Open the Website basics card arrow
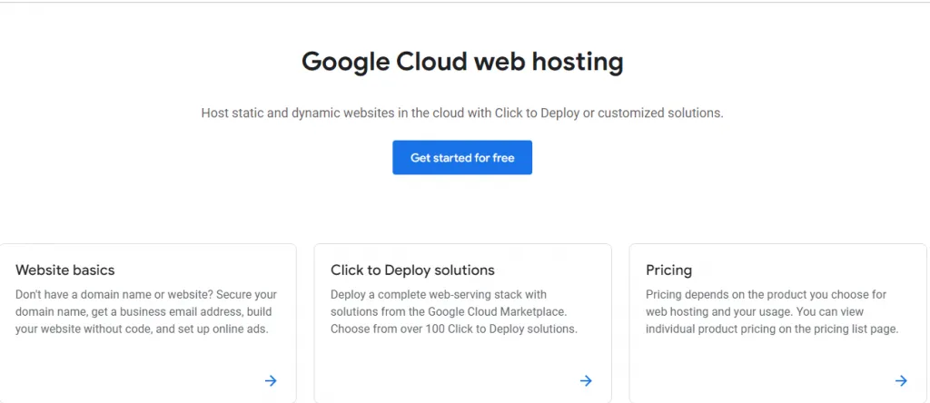This screenshot has width=930, height=403. tap(271, 380)
